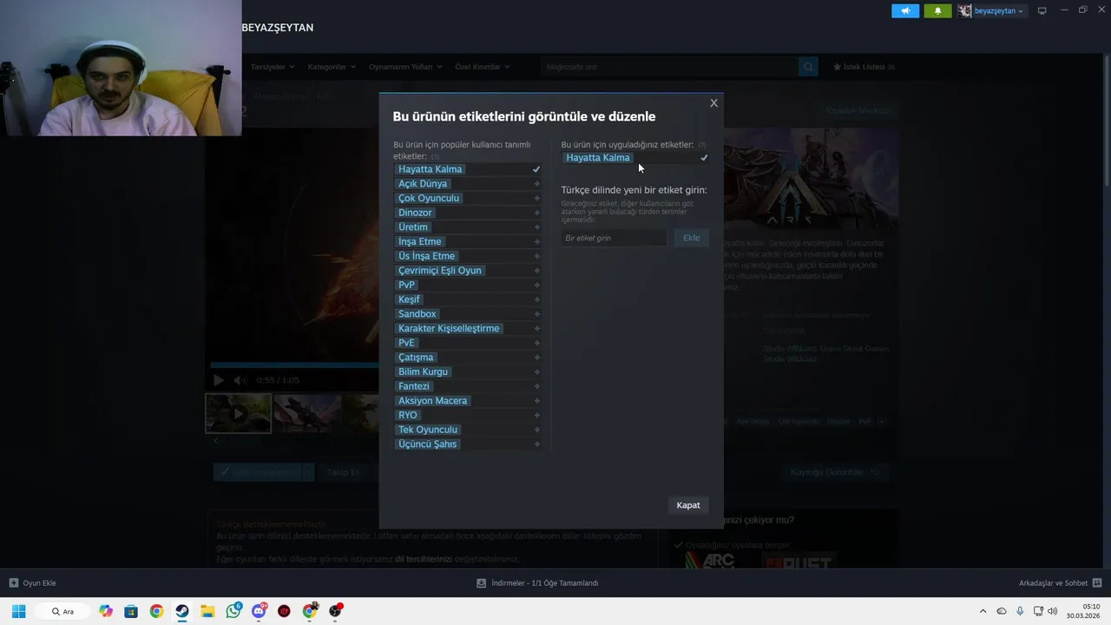Click the Kapat button
Image resolution: width=1111 pixels, height=625 pixels.
(688, 505)
